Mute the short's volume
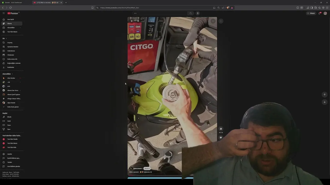Image resolution: width=330 pixels, height=185 pixels. (x=138, y=21)
